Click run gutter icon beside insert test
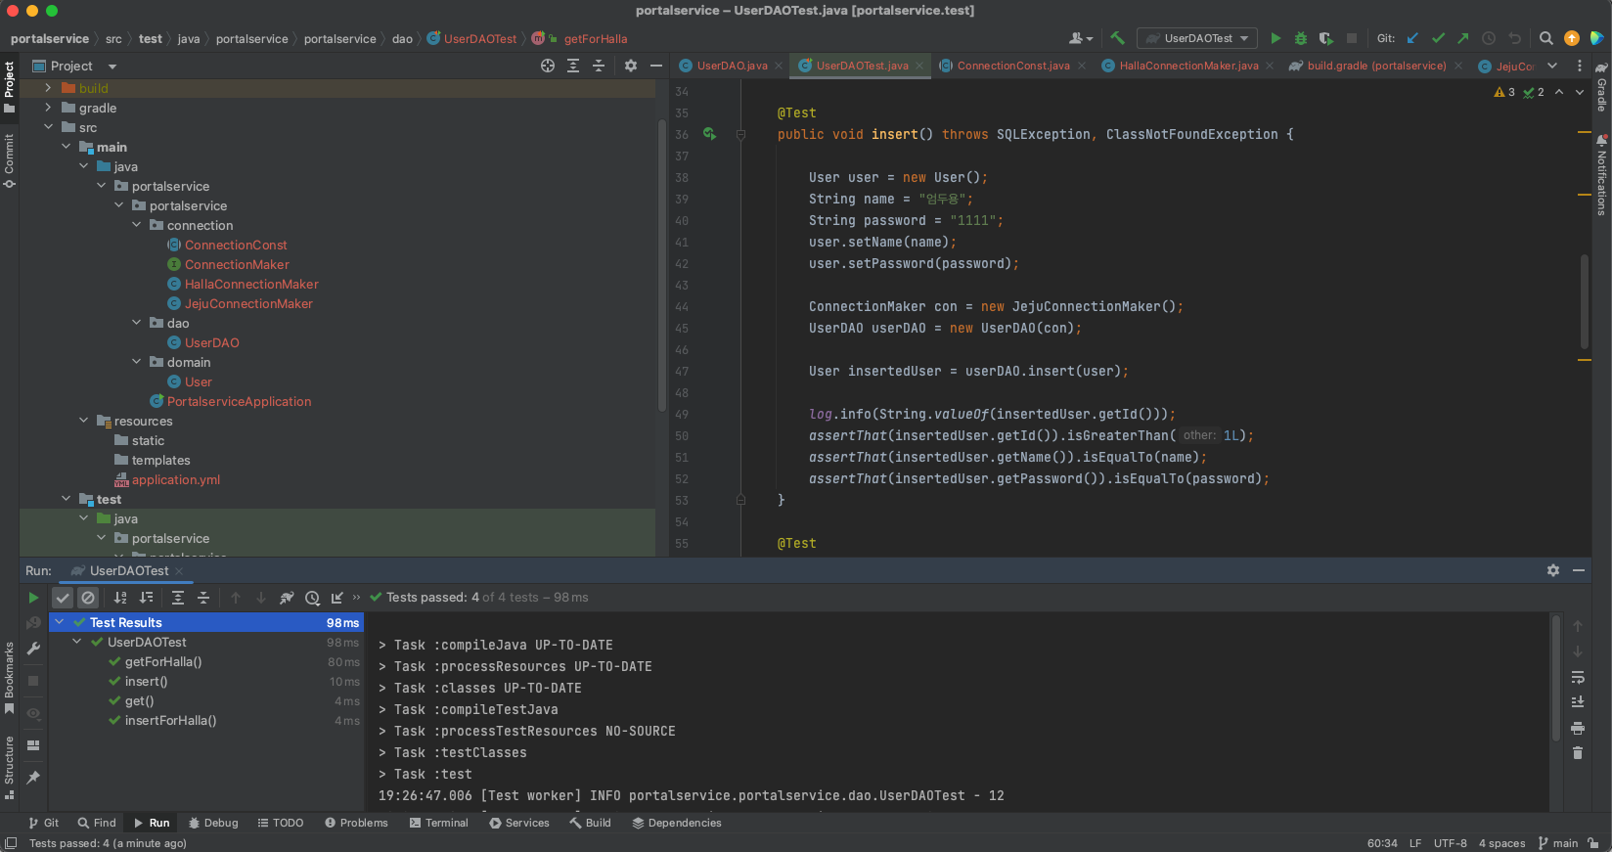1612x852 pixels. pos(709,134)
